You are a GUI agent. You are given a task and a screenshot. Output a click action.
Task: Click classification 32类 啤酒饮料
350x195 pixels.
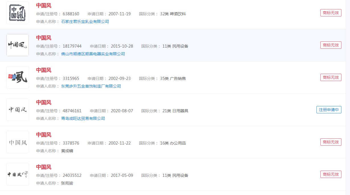point(173,14)
